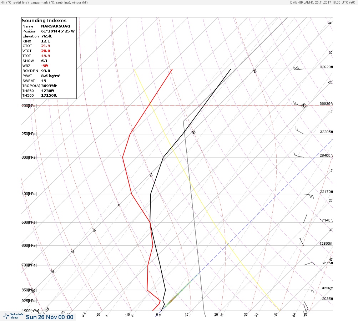Click the 'Sounding Indexes' heading
Viewport: 358px width, 321px height.
44,21
